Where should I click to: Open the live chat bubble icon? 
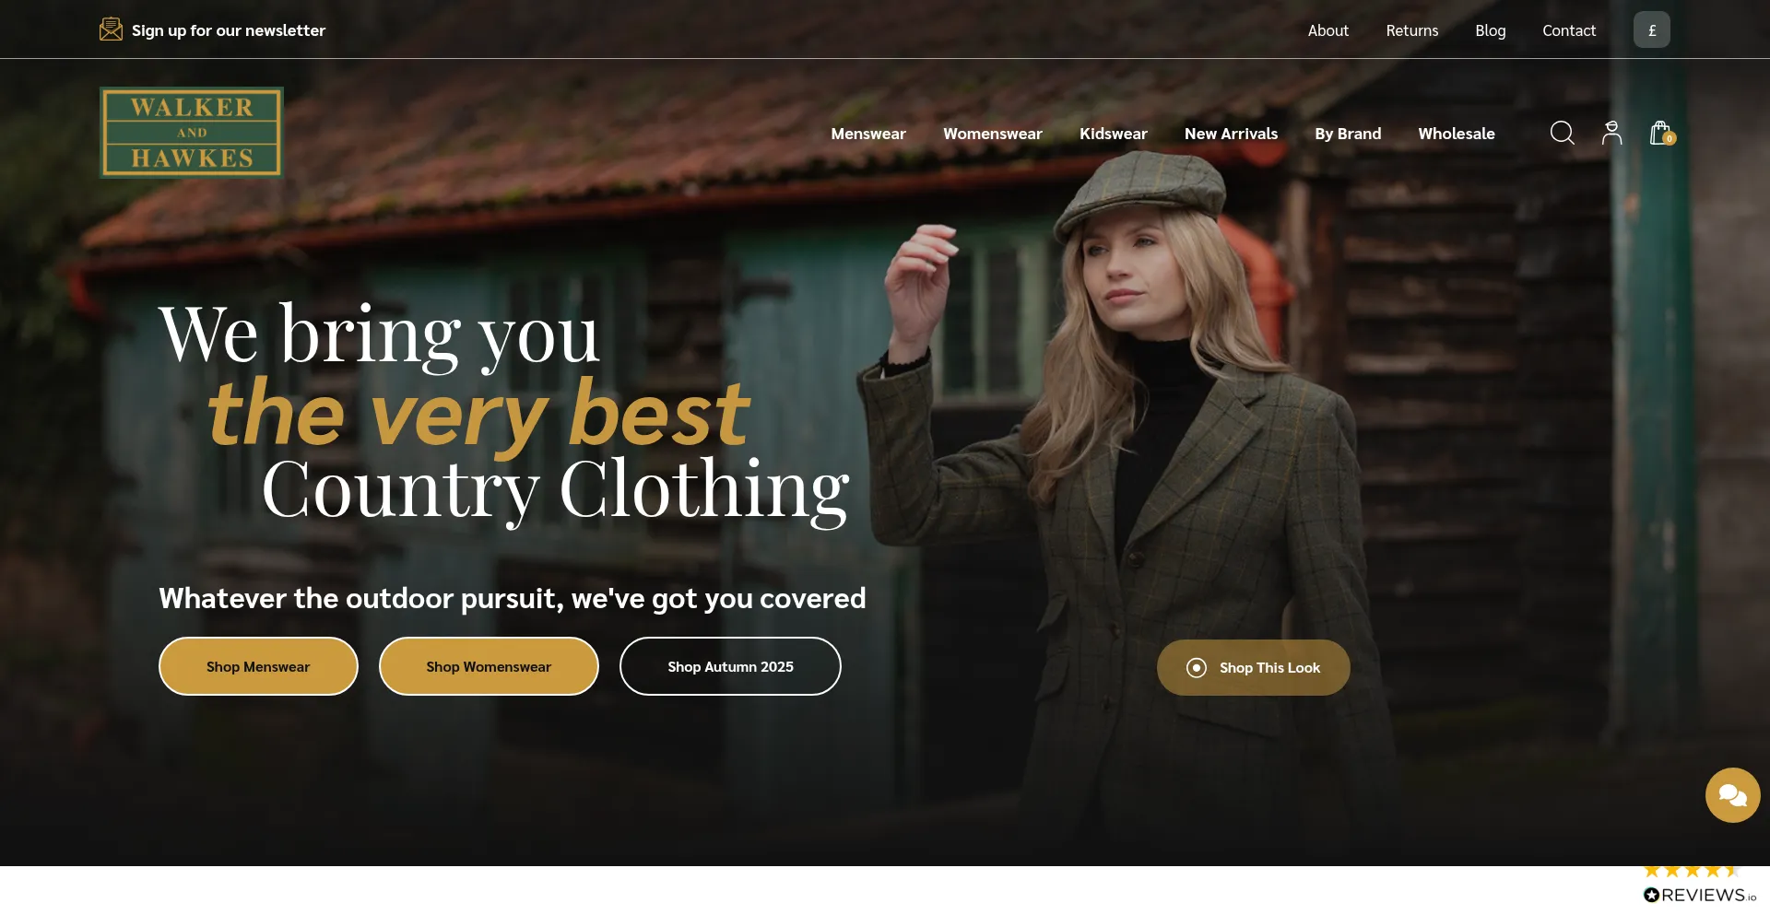(1732, 795)
